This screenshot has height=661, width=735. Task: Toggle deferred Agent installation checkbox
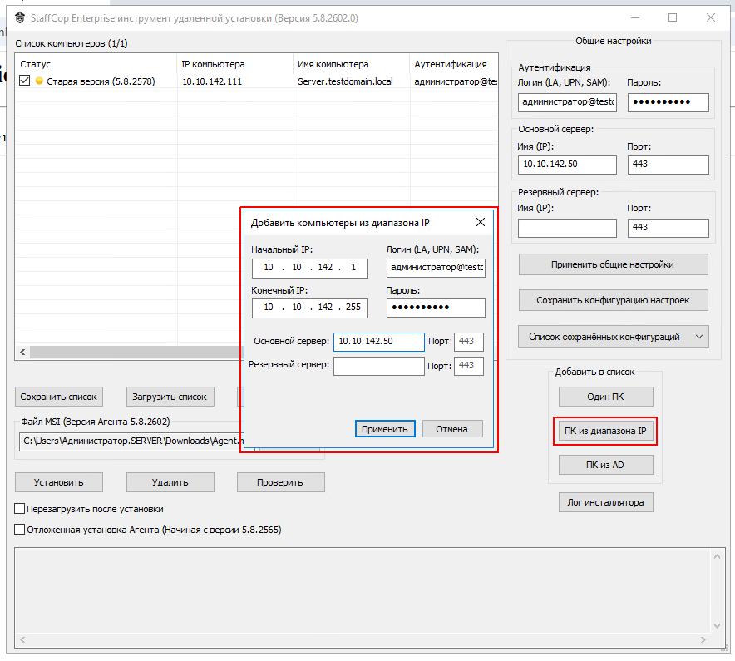[x=20, y=529]
